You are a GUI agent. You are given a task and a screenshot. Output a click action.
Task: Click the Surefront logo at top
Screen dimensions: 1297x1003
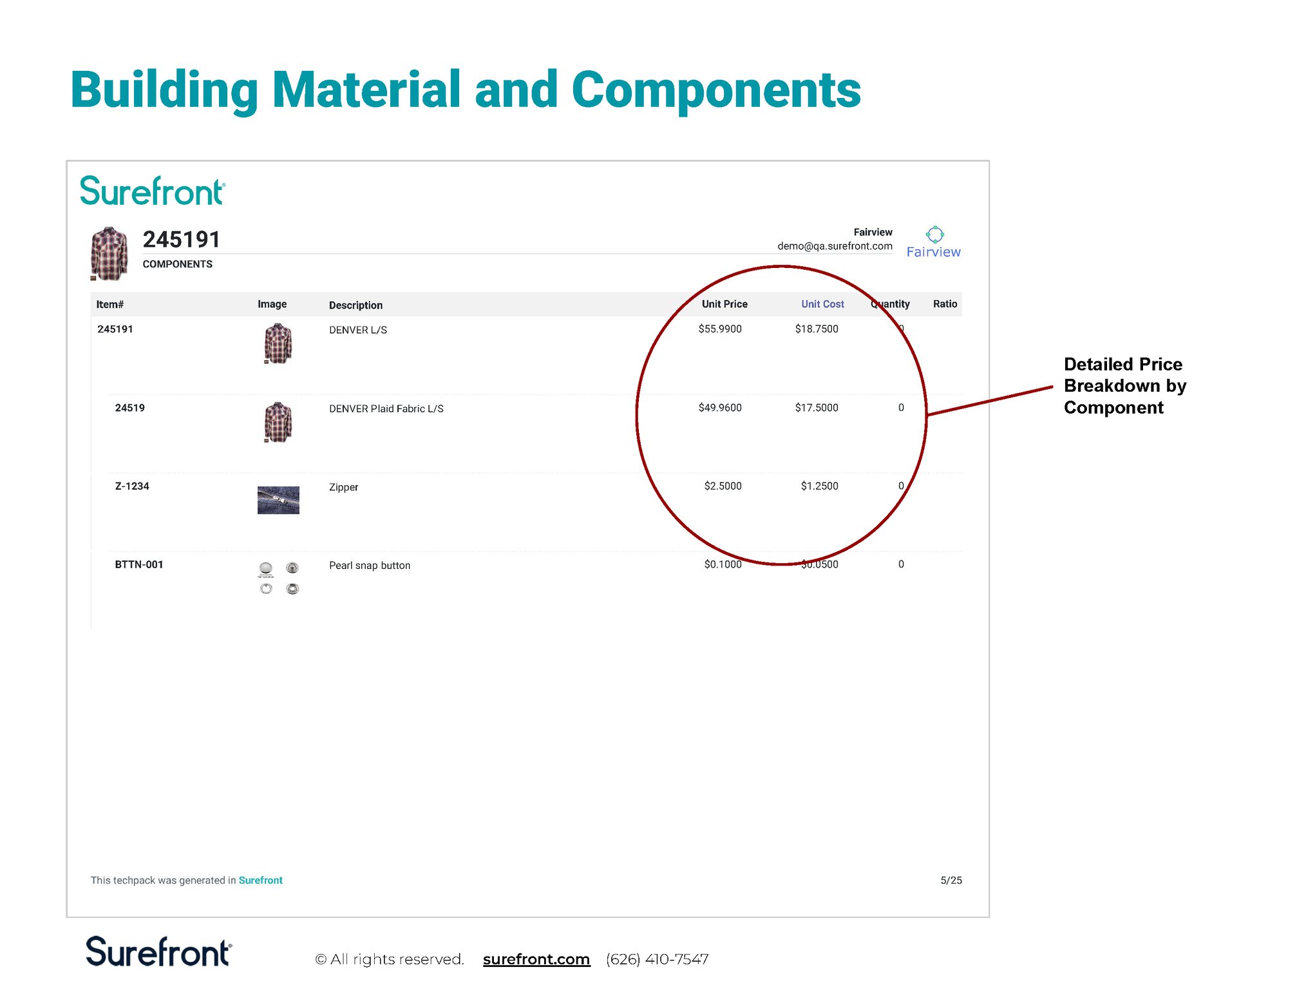pyautogui.click(x=152, y=191)
